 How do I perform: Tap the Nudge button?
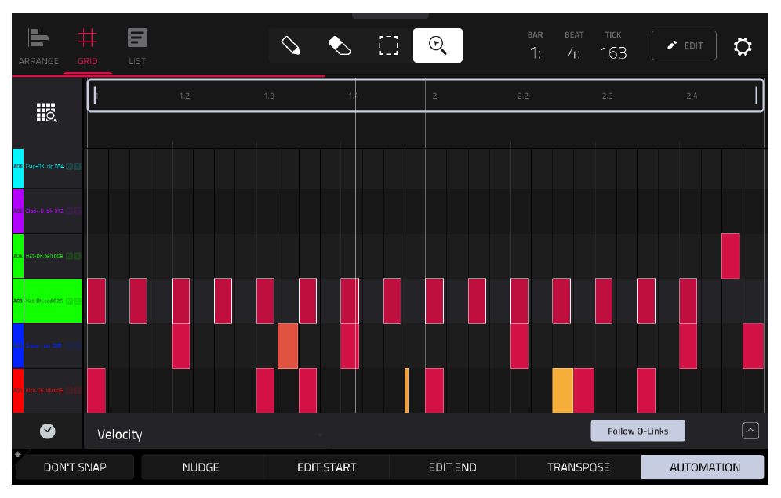pyautogui.click(x=201, y=467)
